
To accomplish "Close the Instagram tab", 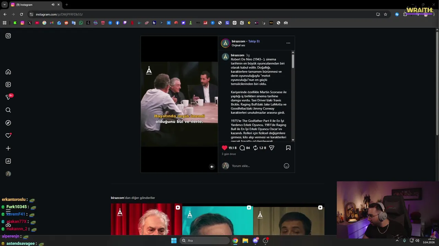I will [x=58, y=5].
